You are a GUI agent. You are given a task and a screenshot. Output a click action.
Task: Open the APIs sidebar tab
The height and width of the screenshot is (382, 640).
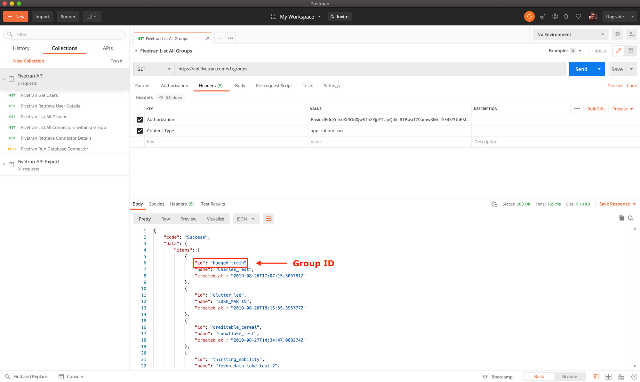click(x=108, y=48)
